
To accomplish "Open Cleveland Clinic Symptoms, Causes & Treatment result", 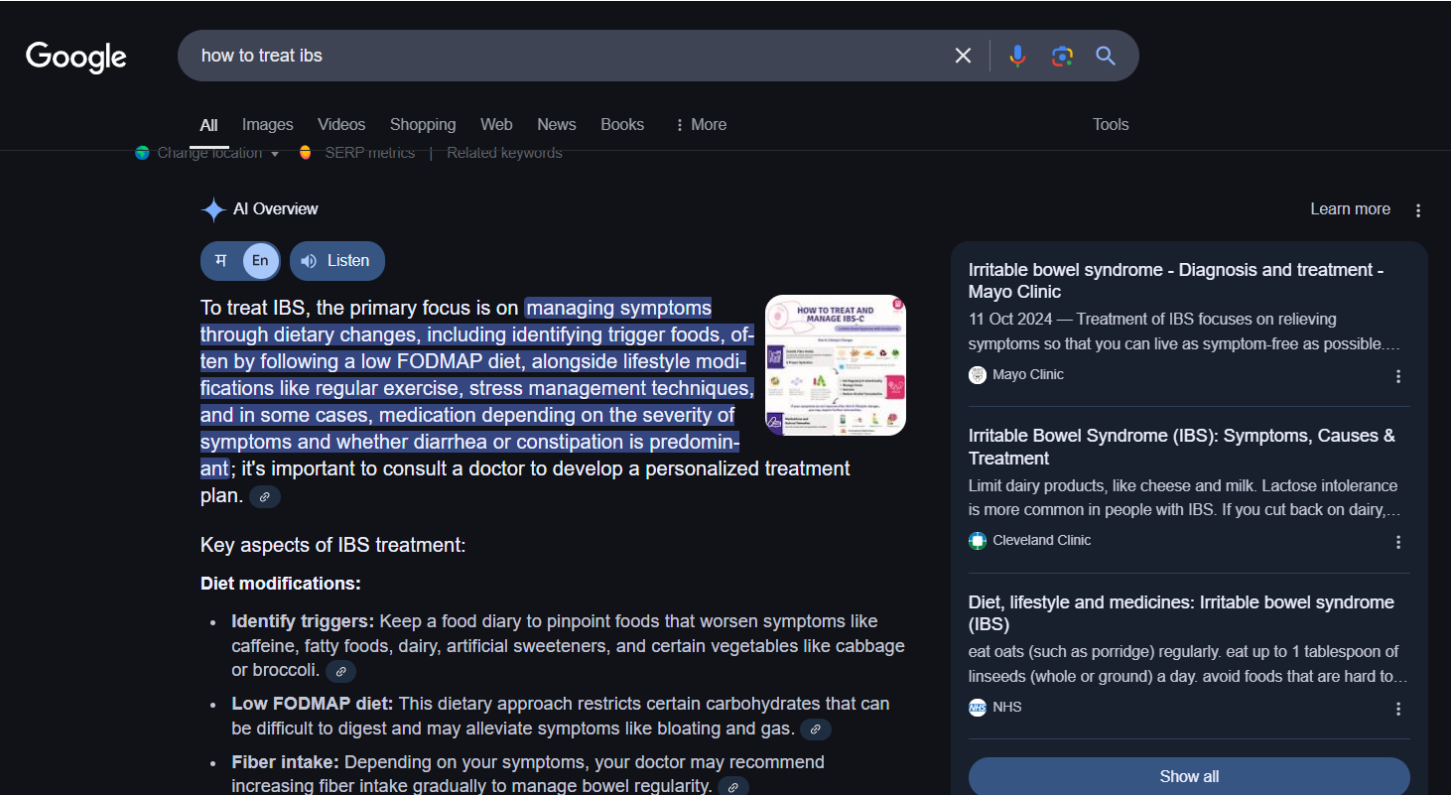I will tap(1182, 447).
